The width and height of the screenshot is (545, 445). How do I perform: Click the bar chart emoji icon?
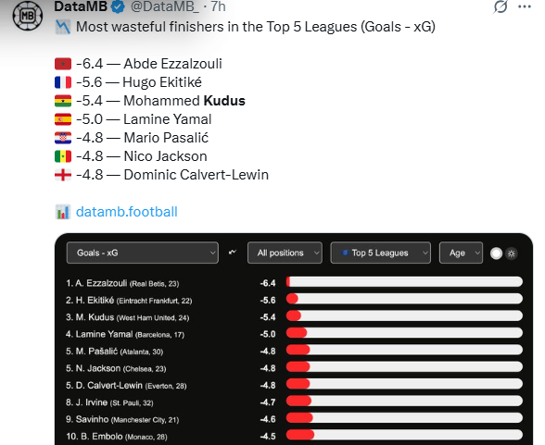pos(63,212)
